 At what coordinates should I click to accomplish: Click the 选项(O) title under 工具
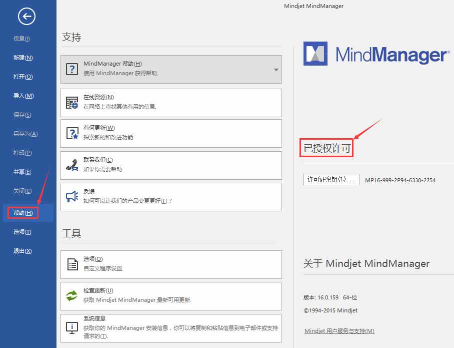(x=93, y=259)
